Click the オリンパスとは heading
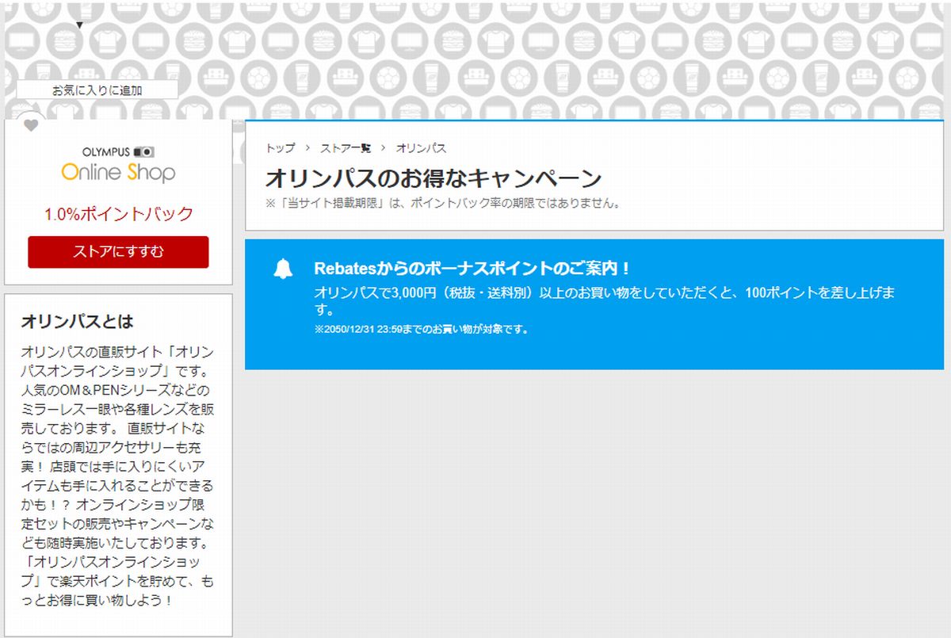The image size is (951, 638). point(77,322)
